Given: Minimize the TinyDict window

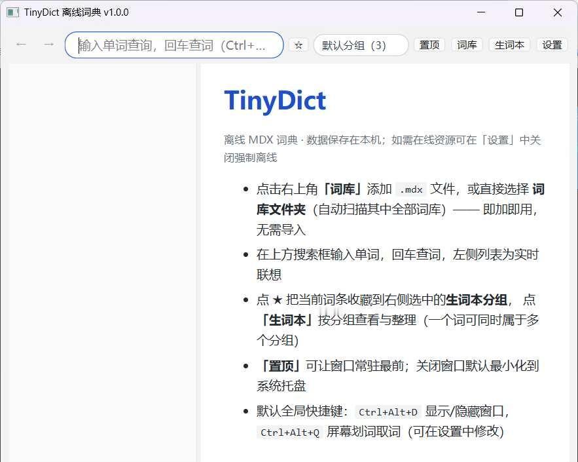Looking at the screenshot, I should (481, 12).
